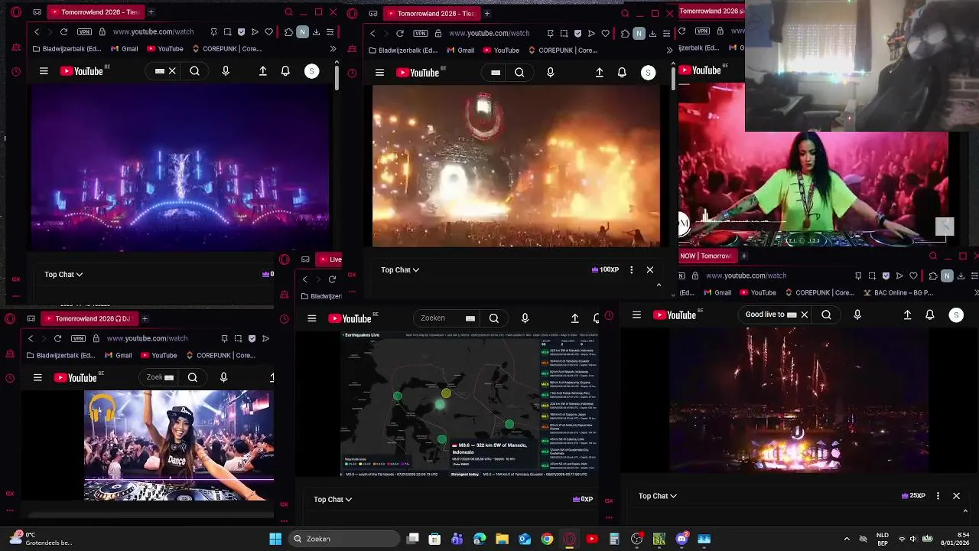Click notifications bell in bottom-right YouTube window
The image size is (979, 551).
pos(930,315)
